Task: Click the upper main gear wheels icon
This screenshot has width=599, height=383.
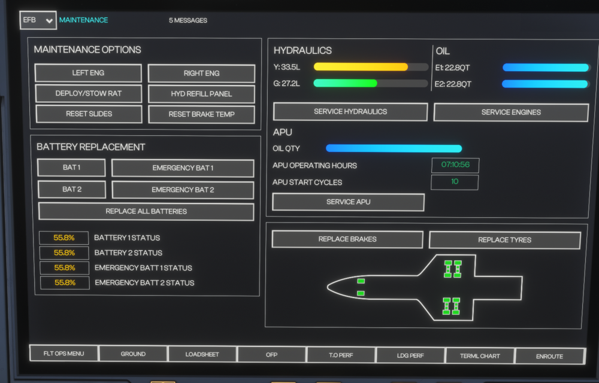Action: coord(452,269)
